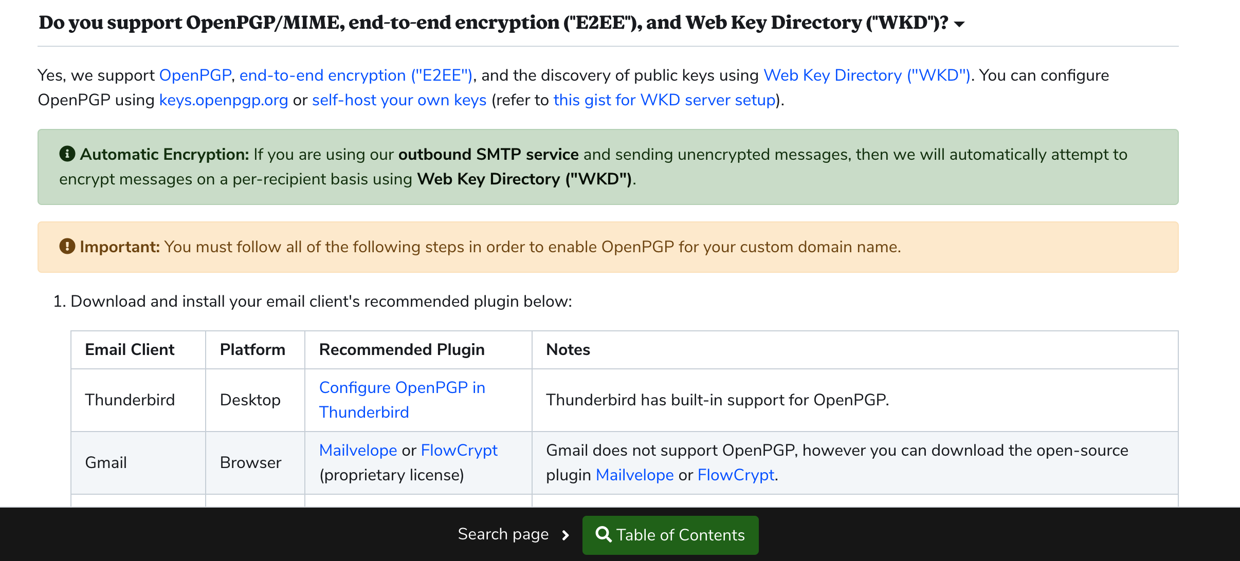Click the Search page label
Screen dimensions: 1240x561
click(x=503, y=534)
